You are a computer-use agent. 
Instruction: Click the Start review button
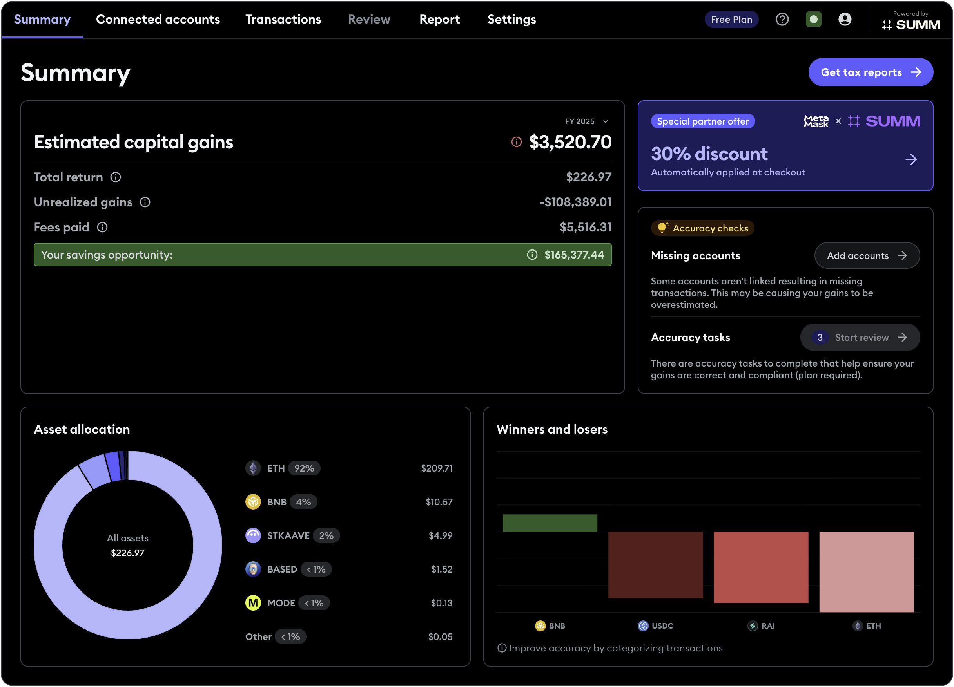[860, 337]
